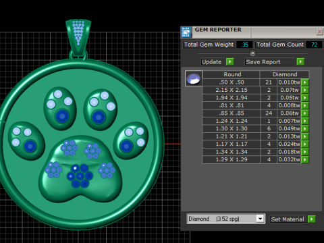Select the .50 X .50 size cell

pyautogui.click(x=231, y=82)
